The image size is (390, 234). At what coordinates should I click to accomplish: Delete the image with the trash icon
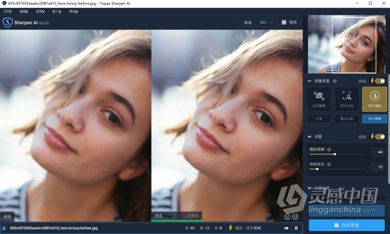296,228
